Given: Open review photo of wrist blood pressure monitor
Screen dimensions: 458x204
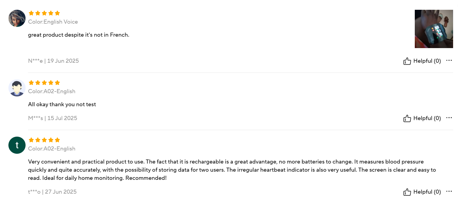Looking at the screenshot, I should [434, 29].
